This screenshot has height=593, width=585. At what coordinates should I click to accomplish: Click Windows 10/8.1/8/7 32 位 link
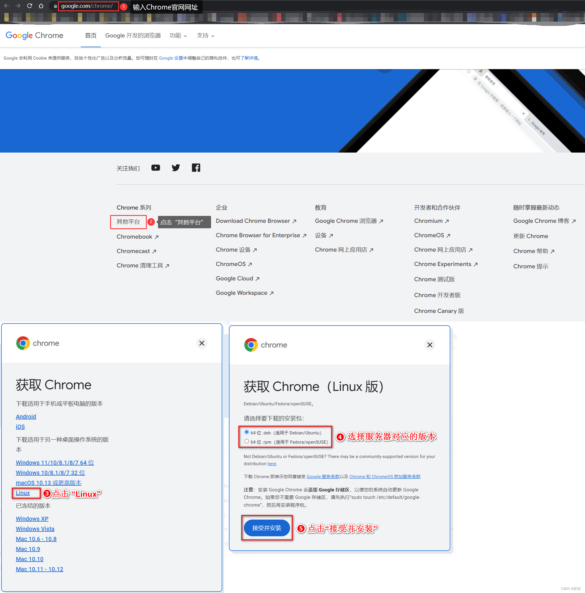[50, 472]
